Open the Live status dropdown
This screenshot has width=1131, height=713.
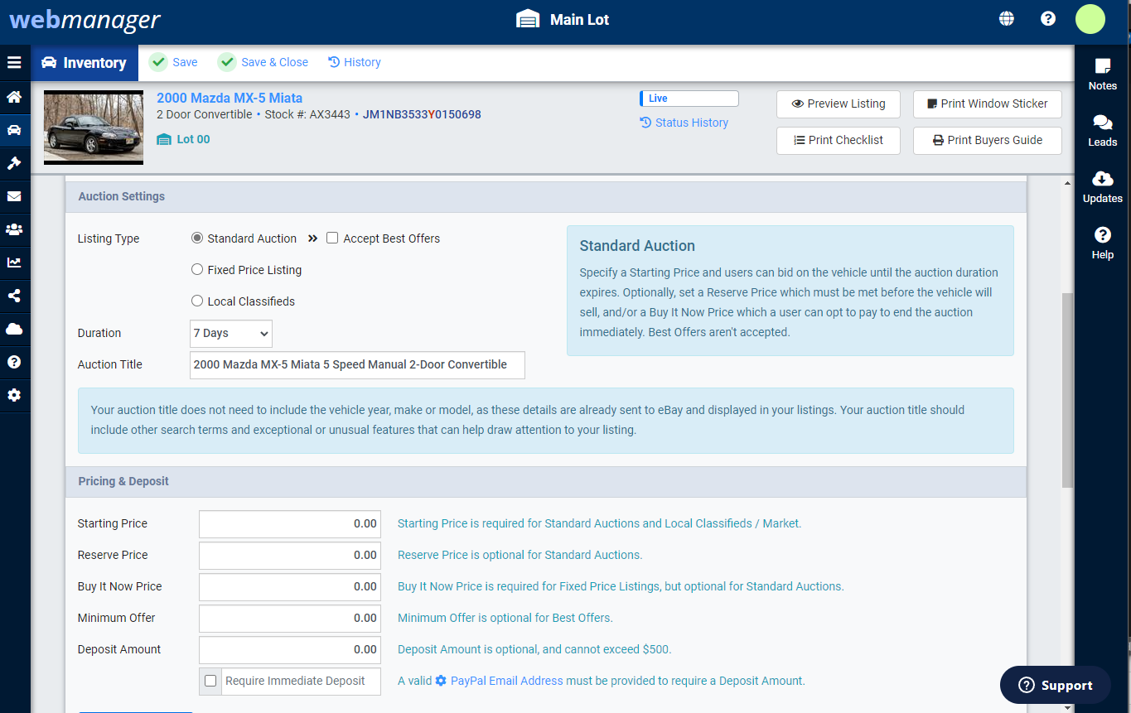click(689, 99)
